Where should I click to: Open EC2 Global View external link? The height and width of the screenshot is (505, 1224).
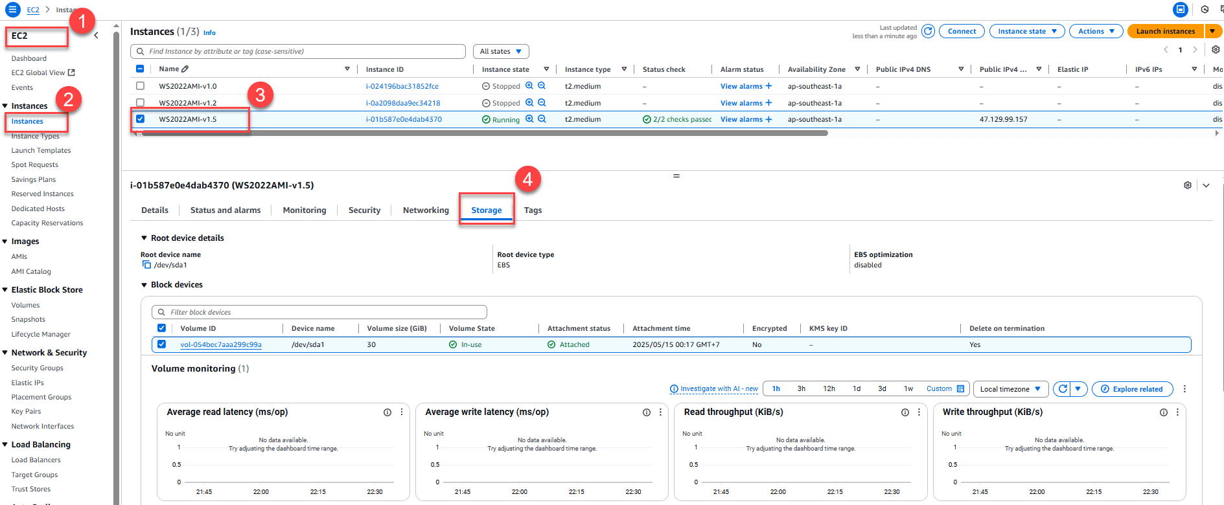71,73
